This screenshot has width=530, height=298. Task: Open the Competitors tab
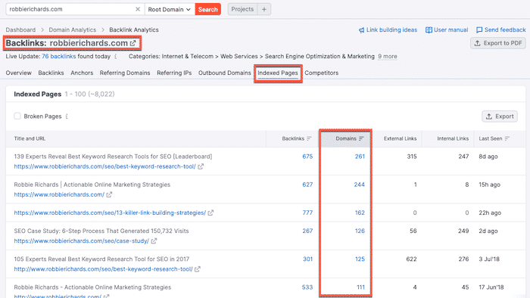(322, 73)
